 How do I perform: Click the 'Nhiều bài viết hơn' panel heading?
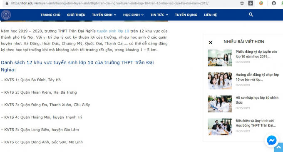click(x=244, y=42)
